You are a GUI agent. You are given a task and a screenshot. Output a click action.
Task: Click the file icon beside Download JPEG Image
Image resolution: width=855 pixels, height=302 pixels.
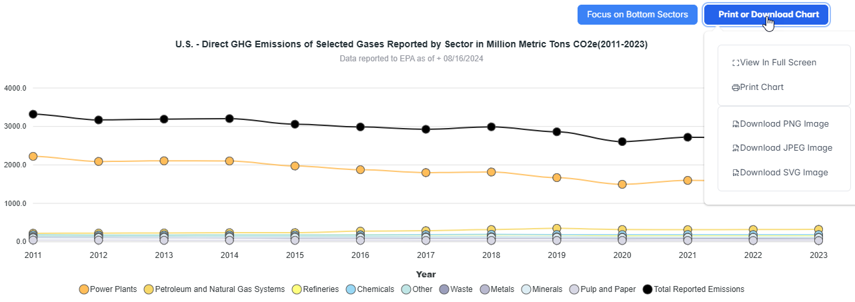pyautogui.click(x=736, y=148)
